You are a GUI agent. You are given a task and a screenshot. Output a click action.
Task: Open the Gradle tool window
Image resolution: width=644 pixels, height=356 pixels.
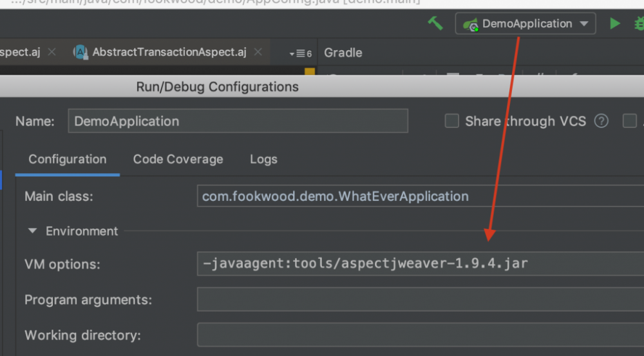coord(343,53)
